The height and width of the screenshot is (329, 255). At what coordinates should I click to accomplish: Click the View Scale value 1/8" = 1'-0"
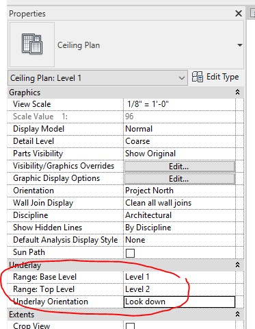148,104
